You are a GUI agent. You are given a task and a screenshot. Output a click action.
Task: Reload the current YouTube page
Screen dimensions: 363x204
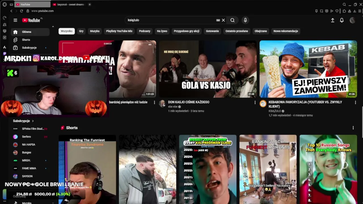pos(22,11)
